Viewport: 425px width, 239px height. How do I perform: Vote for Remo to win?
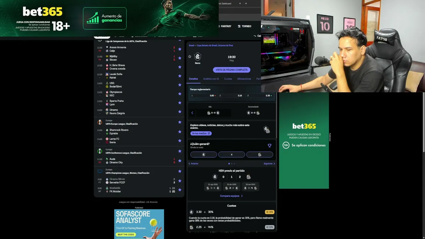coord(204,155)
